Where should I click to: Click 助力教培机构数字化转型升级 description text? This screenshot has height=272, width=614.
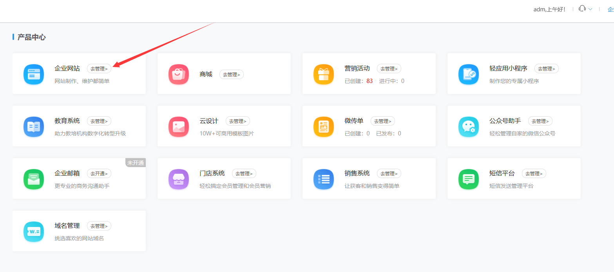(x=90, y=133)
